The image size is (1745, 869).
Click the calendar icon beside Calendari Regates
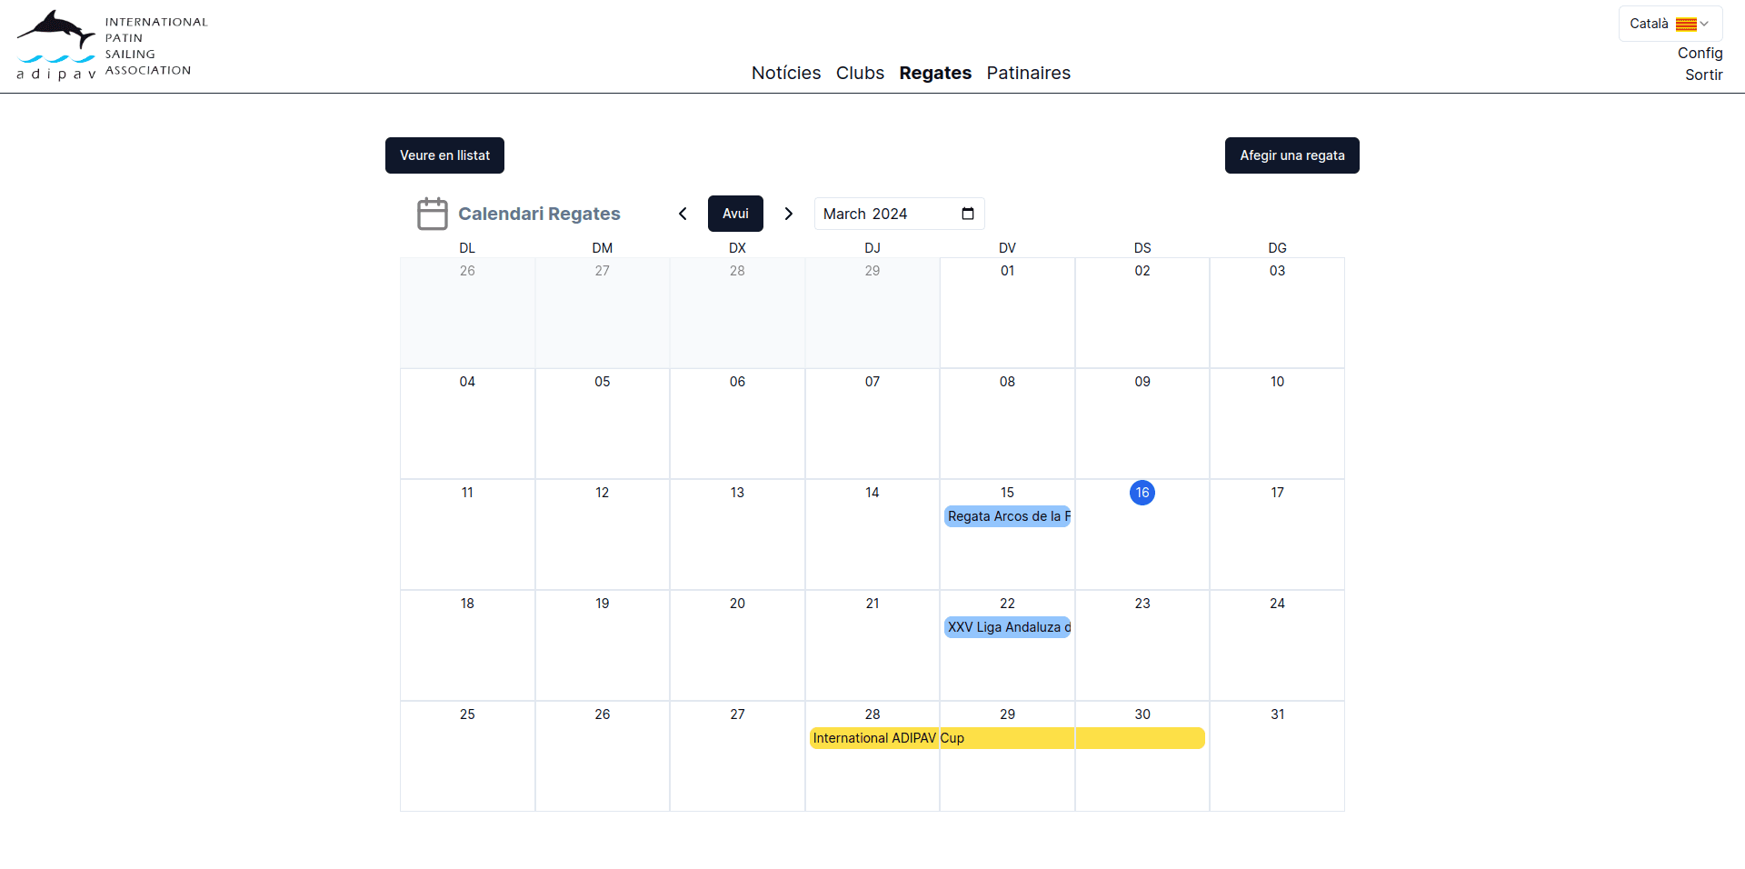coord(432,214)
